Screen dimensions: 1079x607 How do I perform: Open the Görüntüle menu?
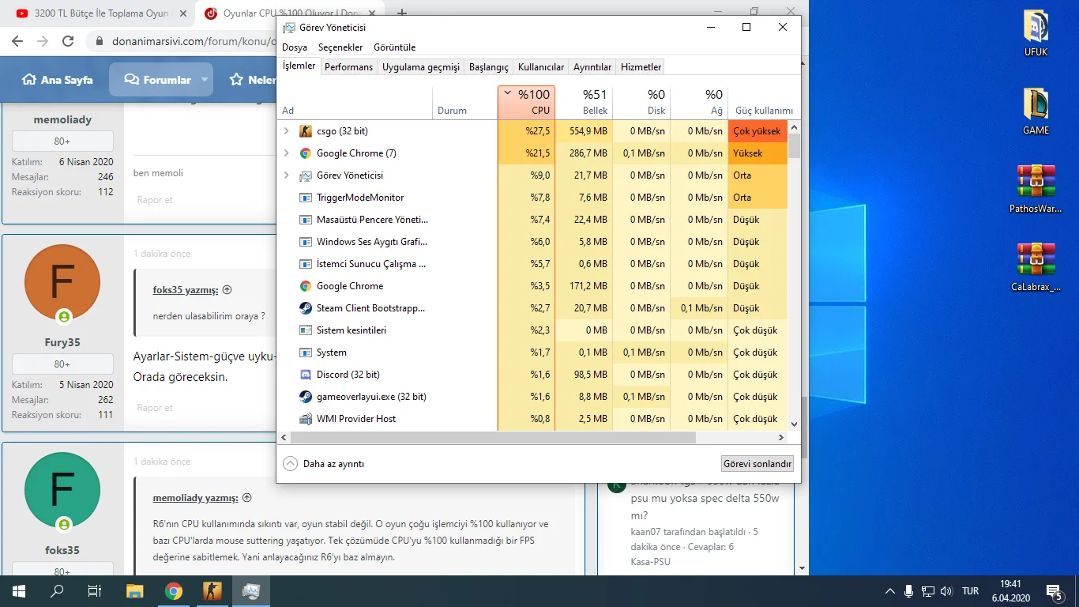click(x=394, y=47)
